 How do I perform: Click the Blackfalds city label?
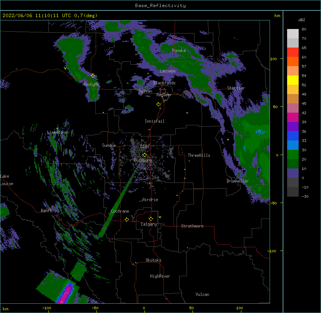coord(164,83)
